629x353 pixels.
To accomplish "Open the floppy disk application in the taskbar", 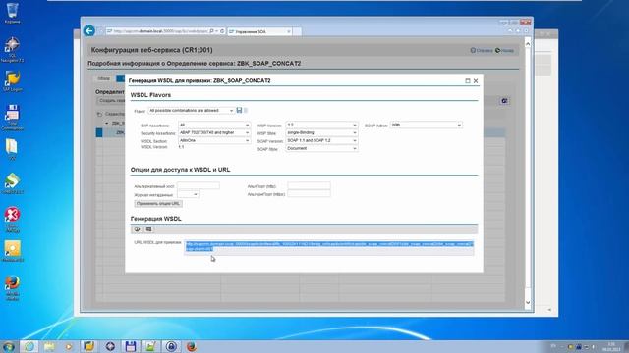I will 131,346.
